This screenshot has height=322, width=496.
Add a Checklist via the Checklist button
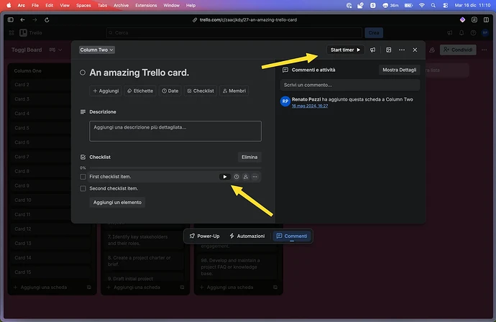pos(201,91)
